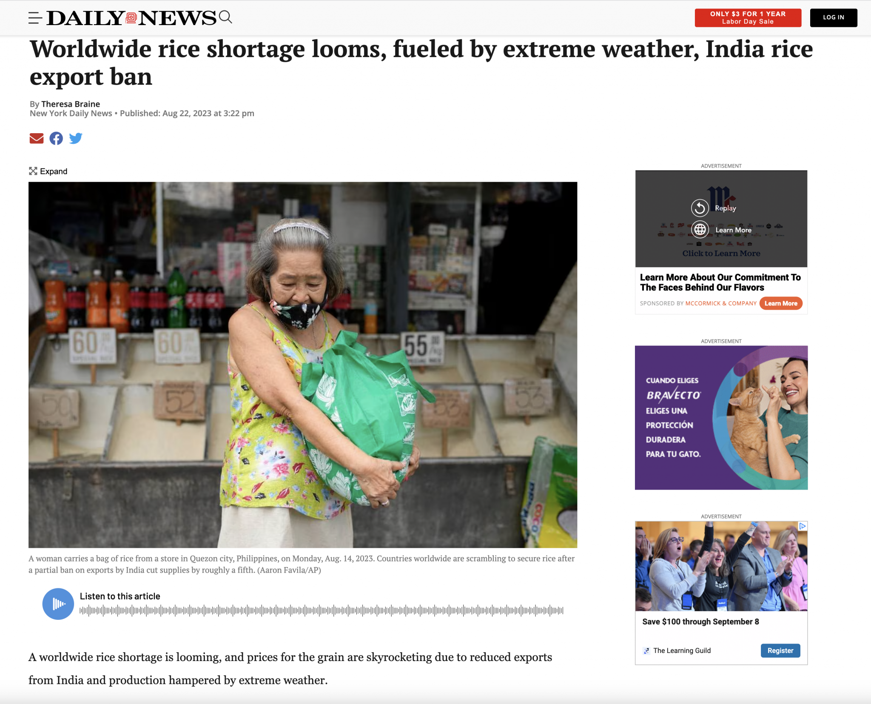The height and width of the screenshot is (704, 871).
Task: Click the LOG IN button
Action: click(x=834, y=18)
